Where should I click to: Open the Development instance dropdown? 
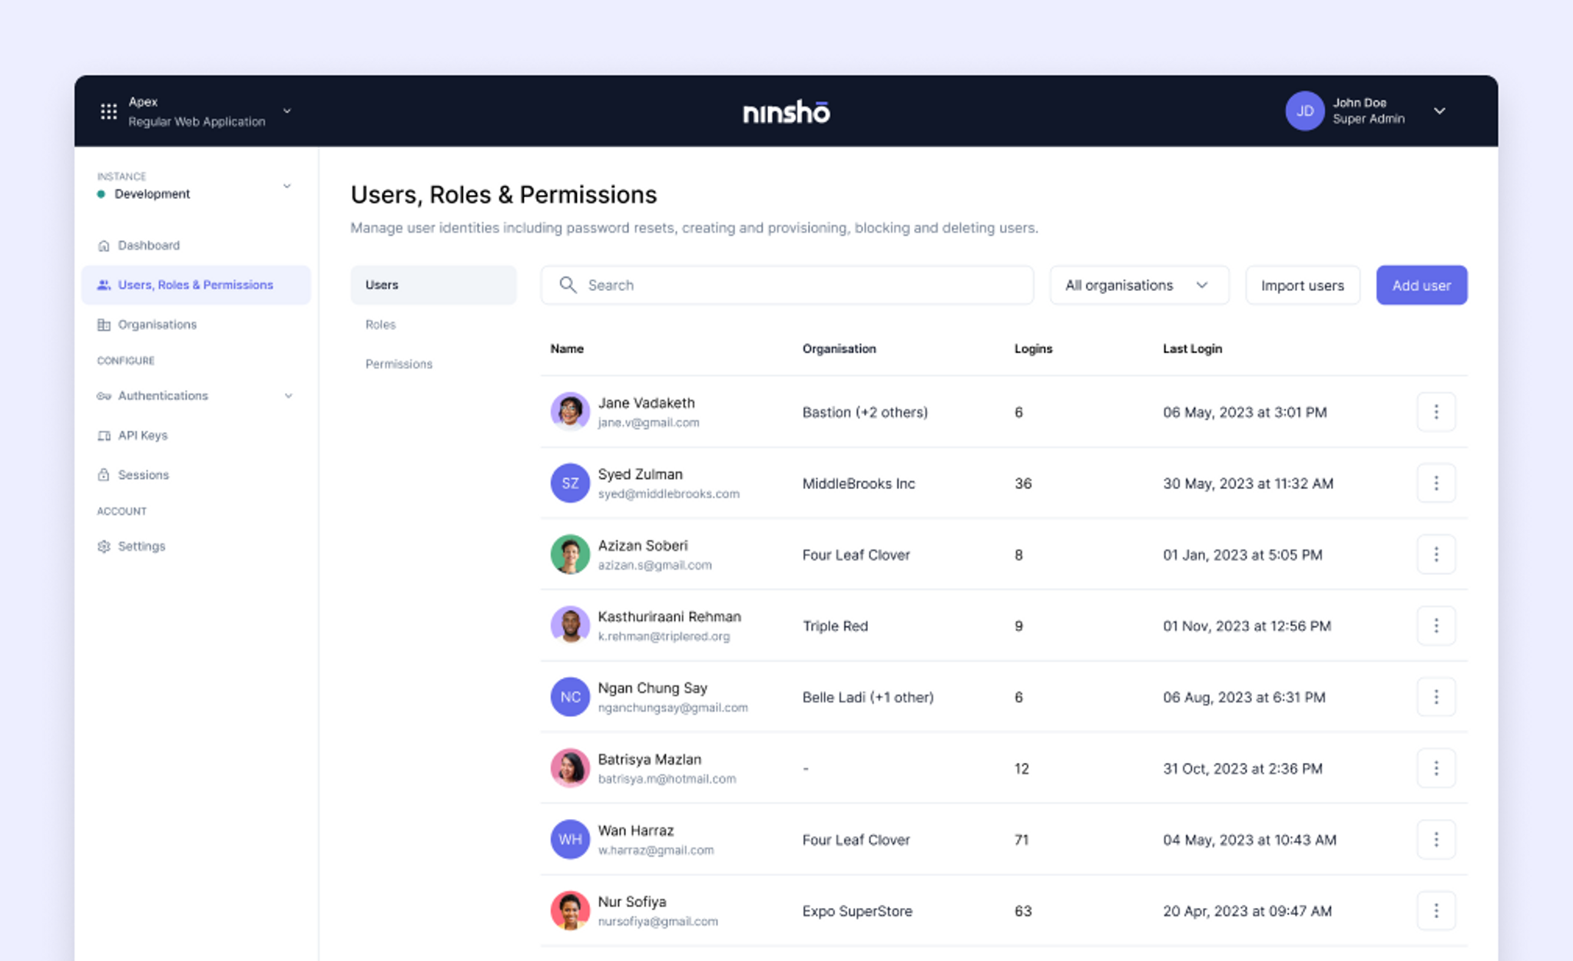point(287,187)
